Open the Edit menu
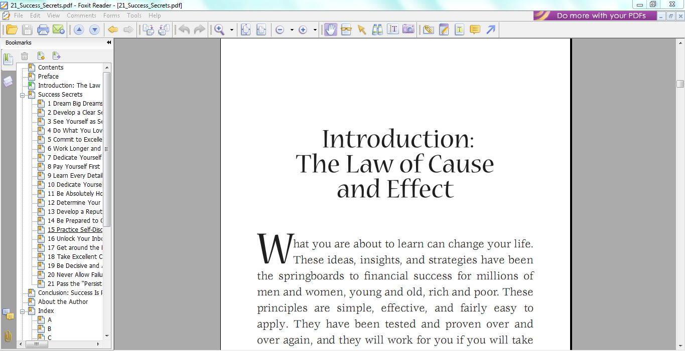This screenshot has height=351, width=685. pos(35,16)
